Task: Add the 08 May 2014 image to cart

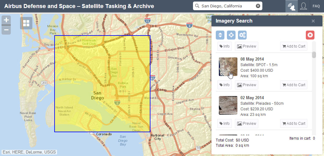Action: 293,85
